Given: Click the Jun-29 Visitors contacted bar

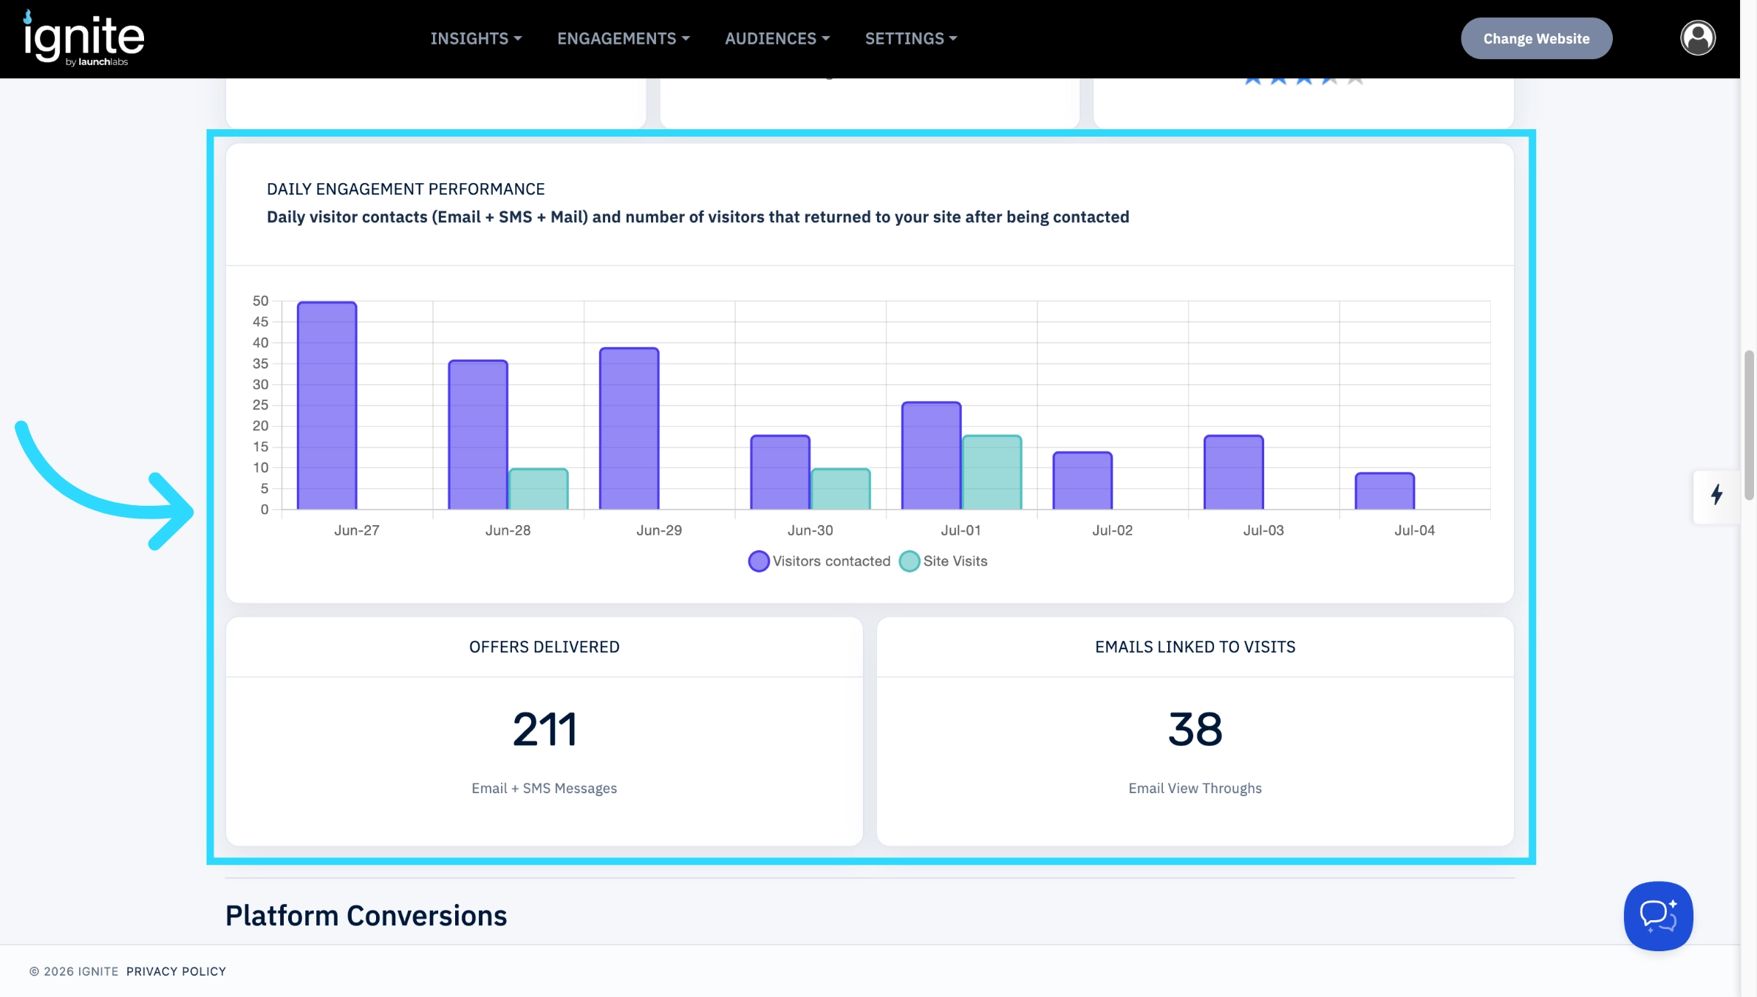Looking at the screenshot, I should (x=629, y=428).
